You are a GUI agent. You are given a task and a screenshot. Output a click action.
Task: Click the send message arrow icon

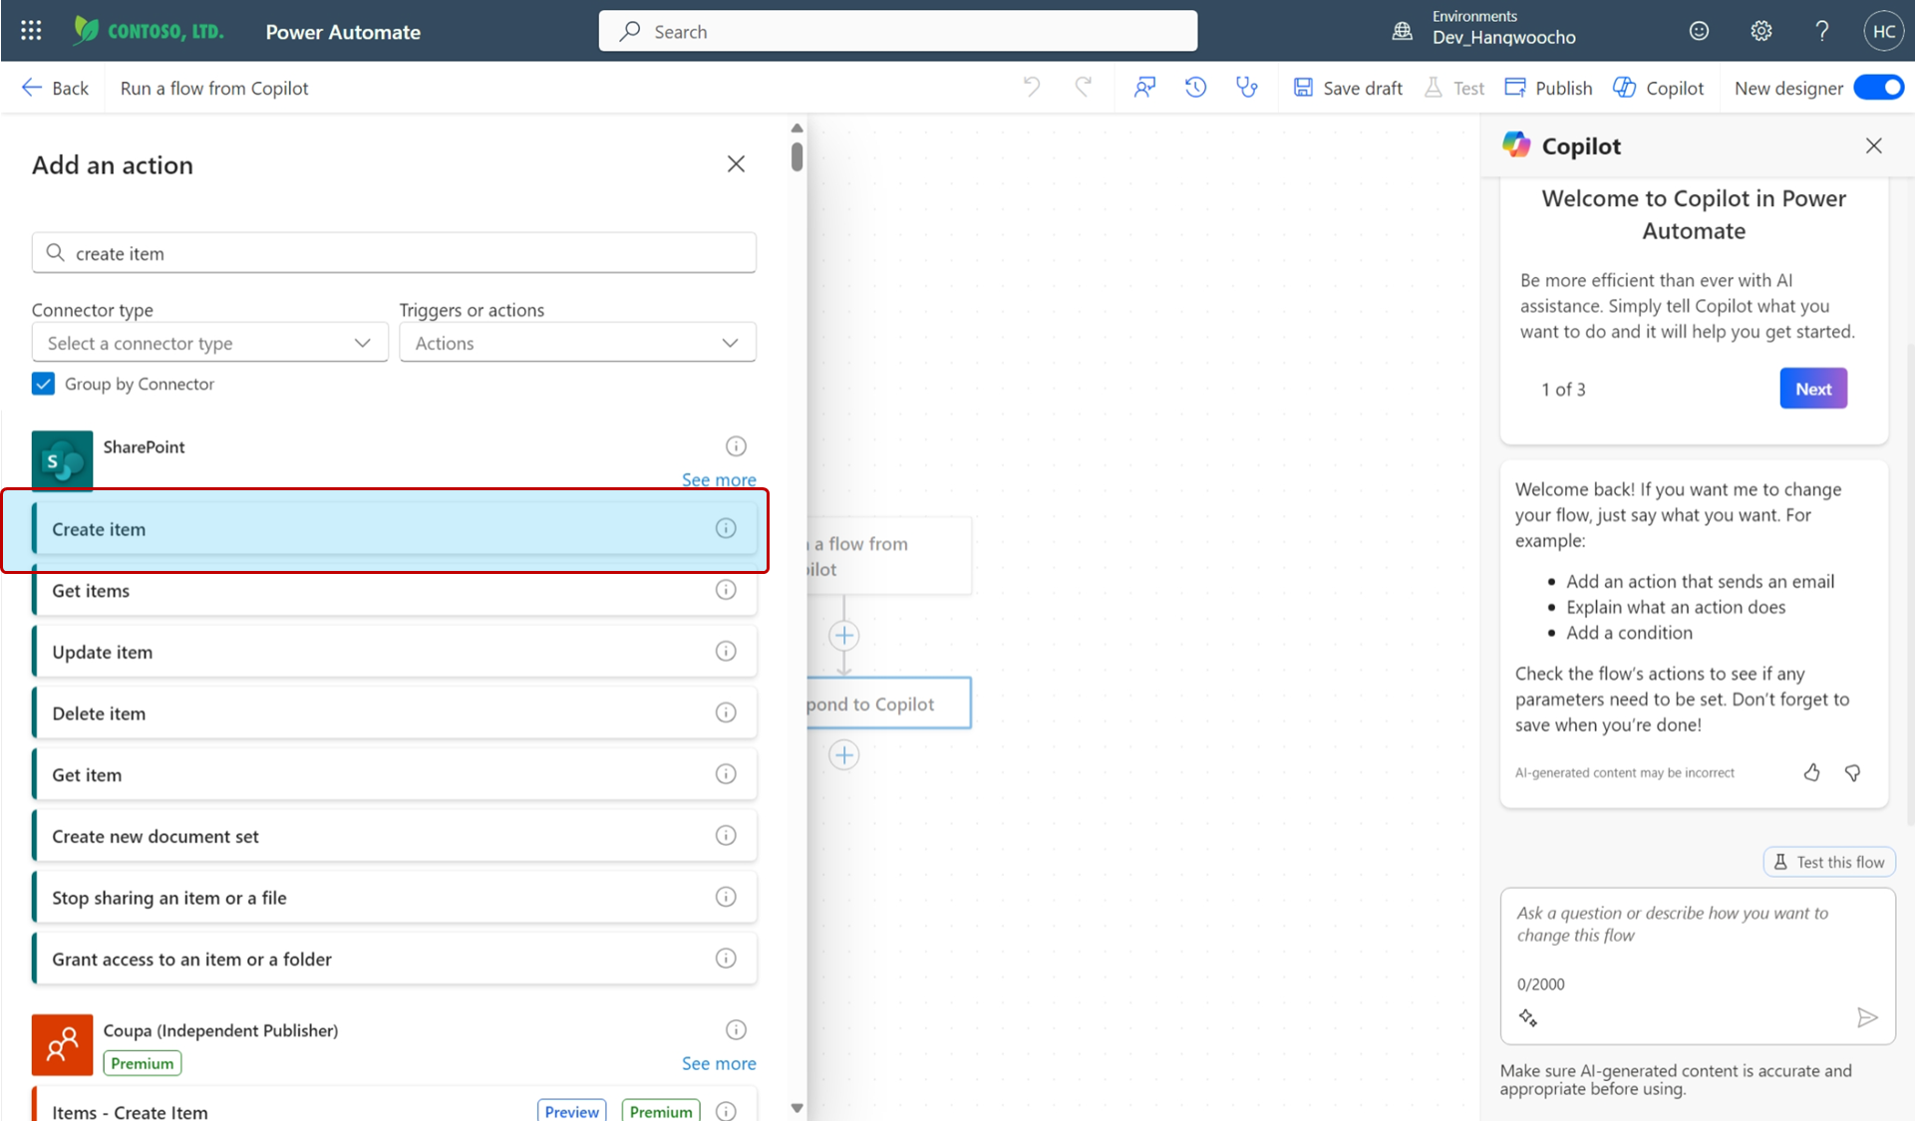tap(1867, 1017)
